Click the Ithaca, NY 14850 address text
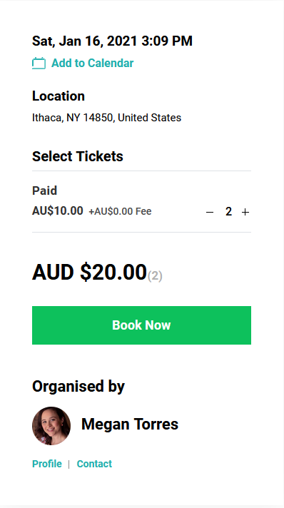 pos(106,118)
